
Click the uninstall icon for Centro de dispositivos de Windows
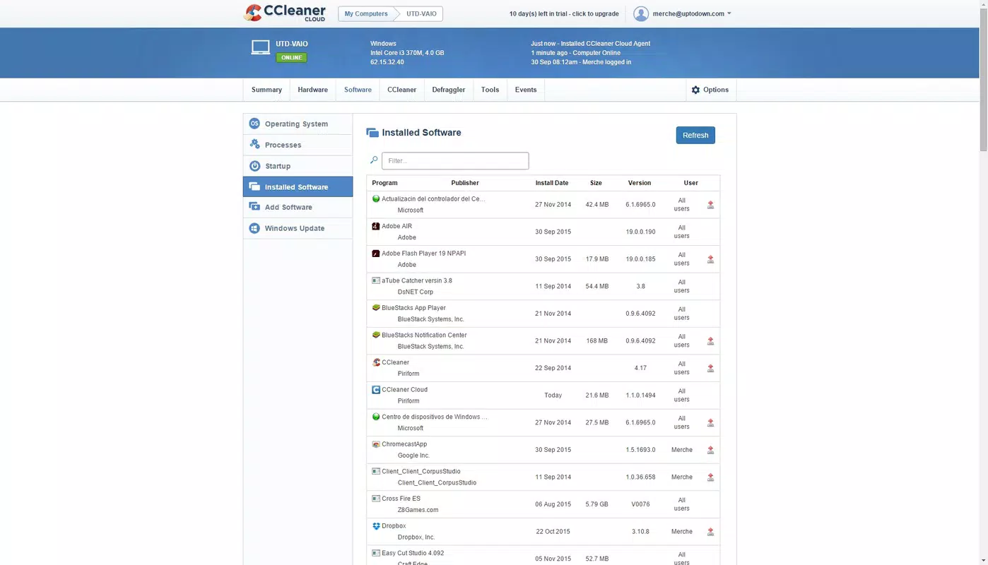(x=710, y=423)
